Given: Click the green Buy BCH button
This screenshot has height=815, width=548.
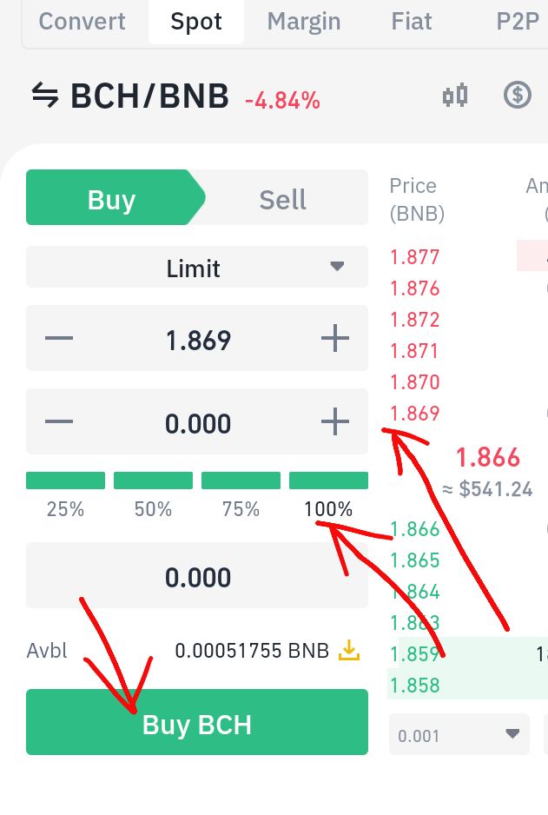Looking at the screenshot, I should coord(197,722).
